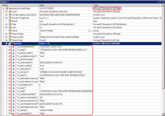The image size is (165, 116).
Task: Open visualizer dropdown arrow beside the magnifier
Action: 92,31
